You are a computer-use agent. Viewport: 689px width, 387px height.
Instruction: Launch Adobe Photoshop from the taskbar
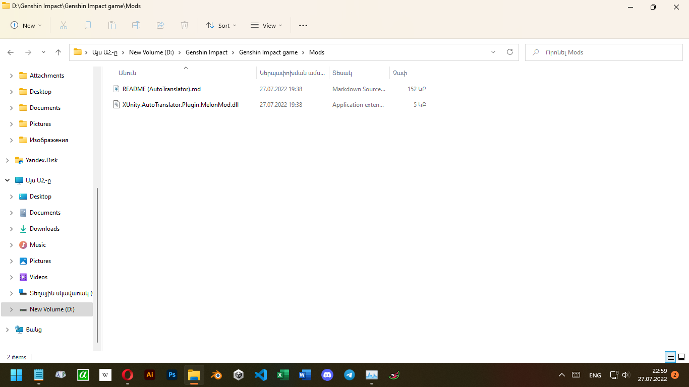point(172,375)
